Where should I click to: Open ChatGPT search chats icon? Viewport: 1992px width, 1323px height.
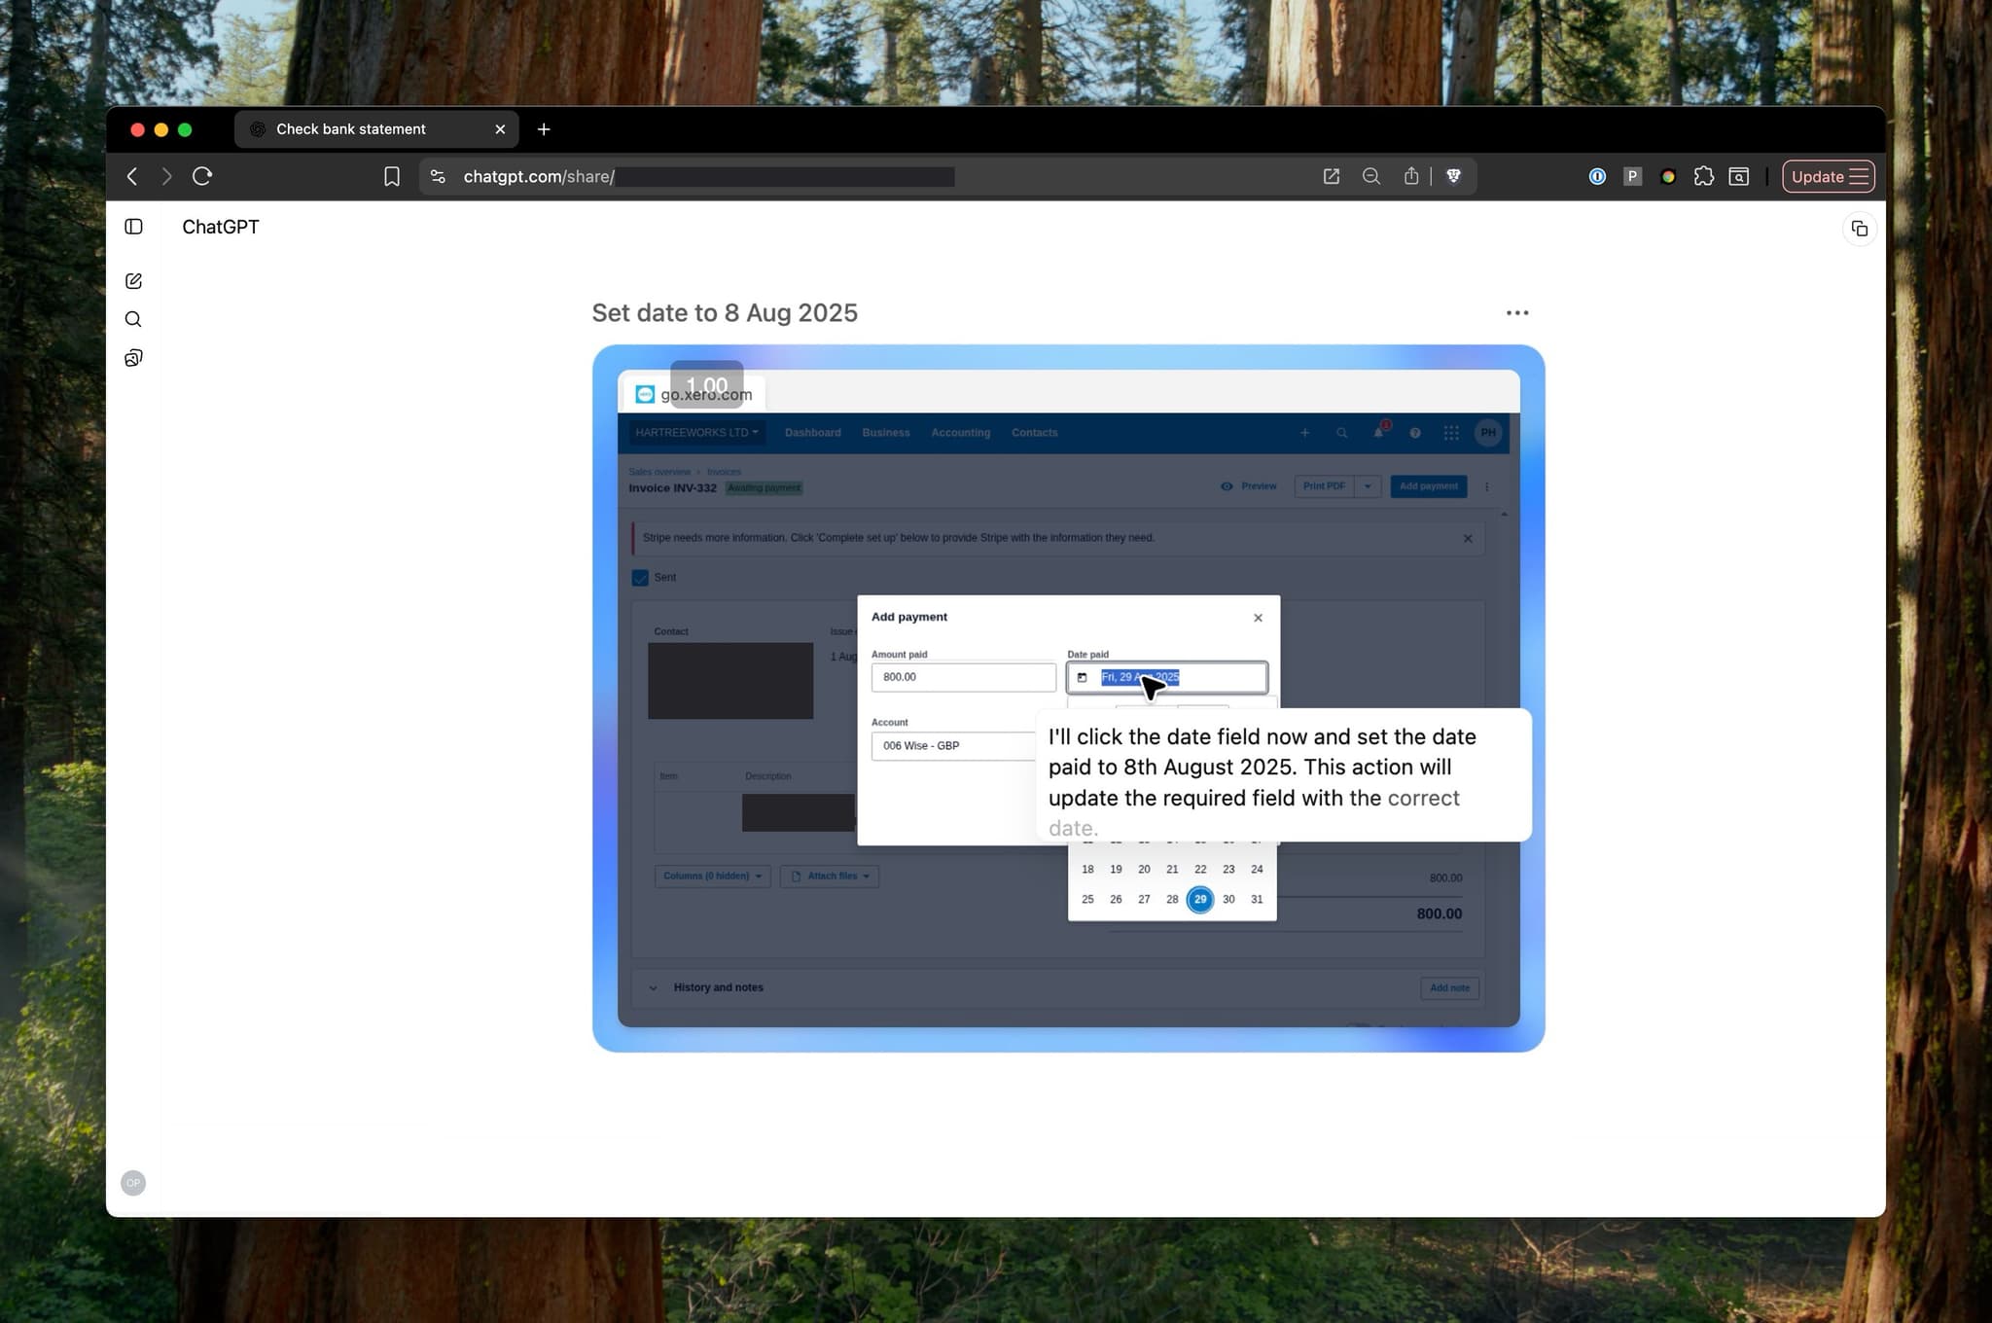coord(134,319)
